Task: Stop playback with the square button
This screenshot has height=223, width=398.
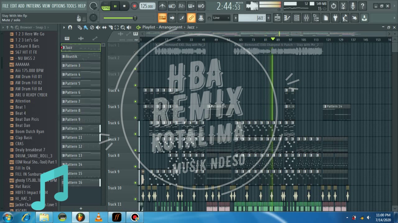Action: point(124,6)
